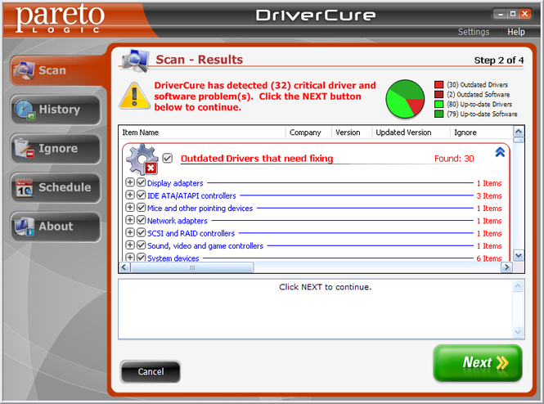Open the About section
This screenshot has width=544, height=404.
tap(56, 227)
